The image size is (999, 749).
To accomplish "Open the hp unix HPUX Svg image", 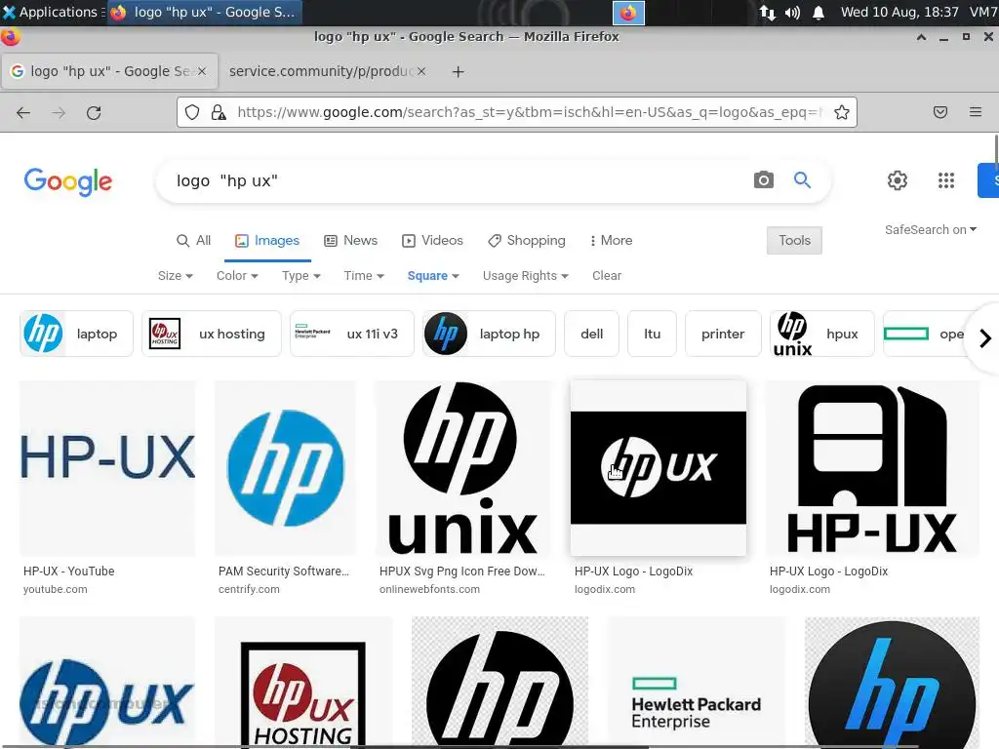I will tap(463, 469).
